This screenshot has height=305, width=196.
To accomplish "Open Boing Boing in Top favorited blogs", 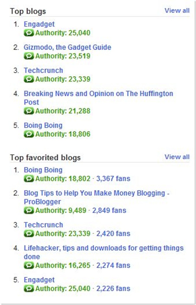I will pyautogui.click(x=43, y=170).
